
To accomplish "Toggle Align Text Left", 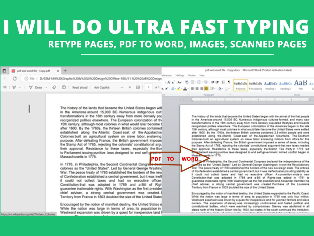I will point(192,88).
